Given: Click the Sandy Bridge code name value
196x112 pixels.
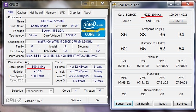Looking at the screenshot, I should click(39, 26).
